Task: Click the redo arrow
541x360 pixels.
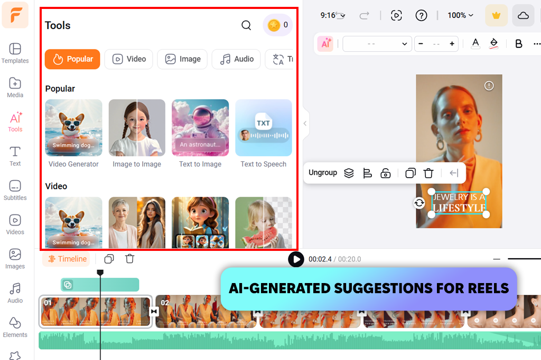Action: coord(365,15)
